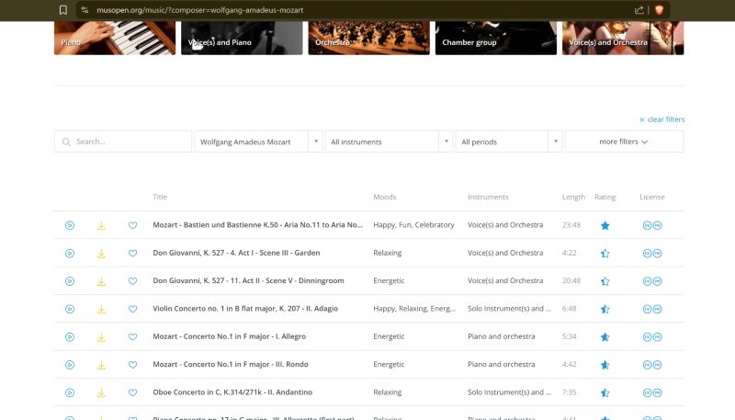
Task: Play Concerto No.1 in F major Rondo
Action: [x=70, y=365]
